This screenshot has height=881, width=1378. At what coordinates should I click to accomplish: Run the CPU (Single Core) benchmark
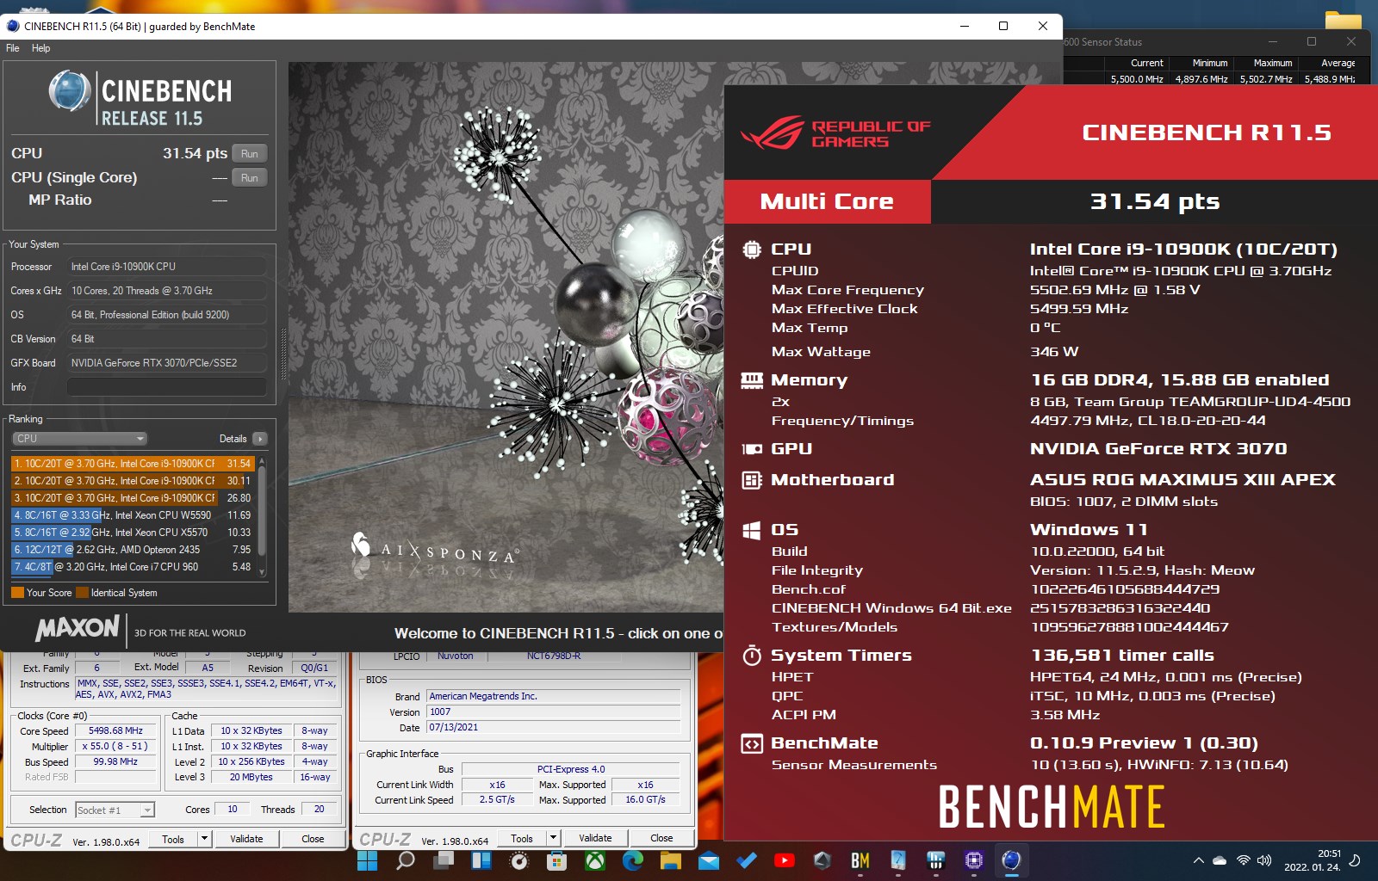point(250,177)
